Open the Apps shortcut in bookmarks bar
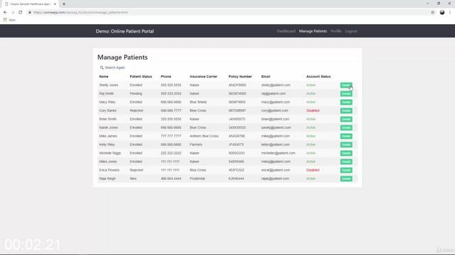 (x=9, y=20)
